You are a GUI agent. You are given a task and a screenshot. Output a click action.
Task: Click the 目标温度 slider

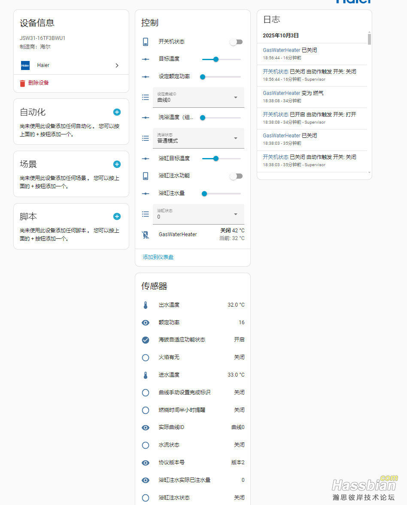[221, 59]
